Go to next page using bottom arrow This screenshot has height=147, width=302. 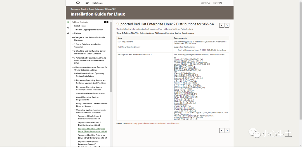pyautogui.click(x=227, y=131)
